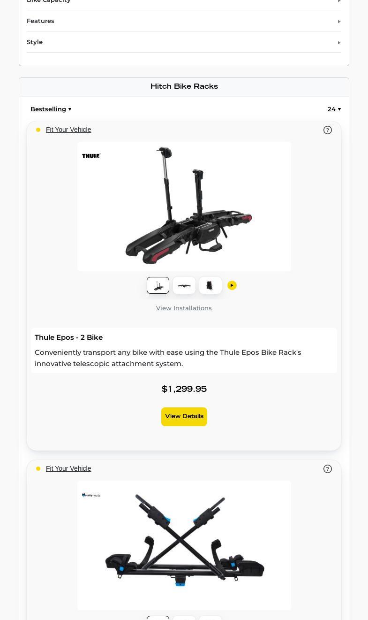Click the RockyMounts rack product image

point(184,545)
